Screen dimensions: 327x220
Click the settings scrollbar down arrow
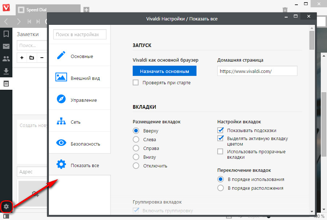tap(312, 211)
